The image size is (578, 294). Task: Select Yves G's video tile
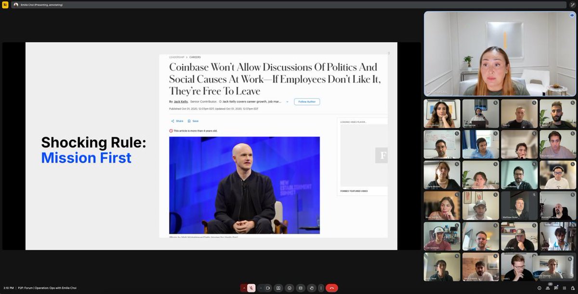point(519,113)
